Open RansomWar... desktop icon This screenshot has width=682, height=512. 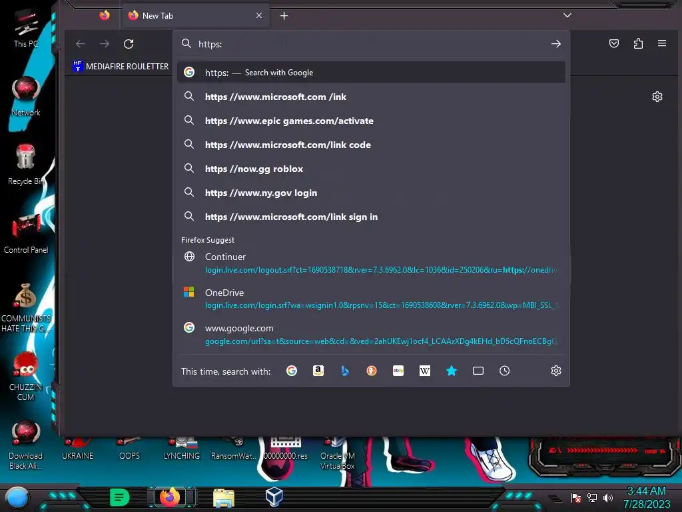pyautogui.click(x=234, y=449)
